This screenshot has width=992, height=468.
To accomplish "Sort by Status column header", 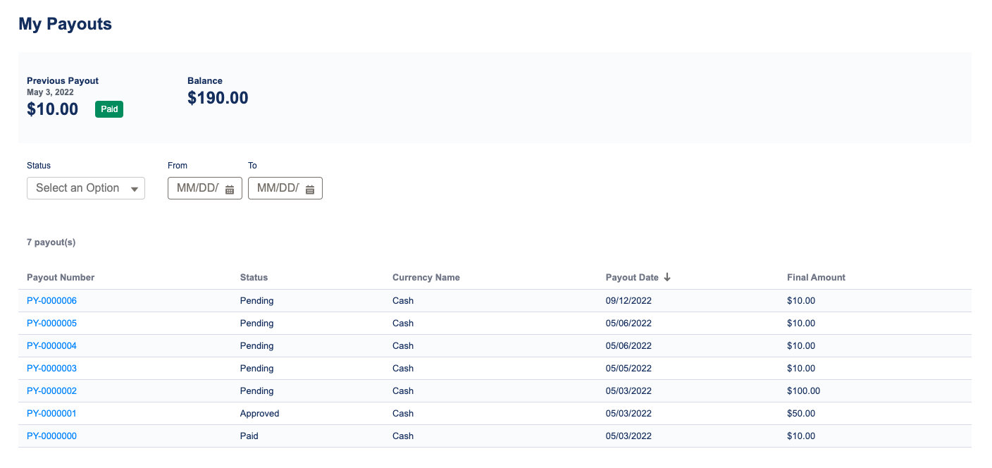I will tap(254, 278).
